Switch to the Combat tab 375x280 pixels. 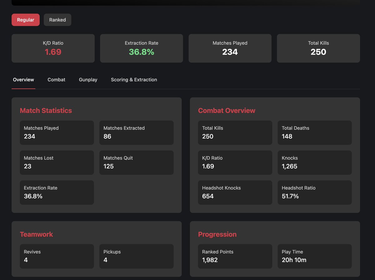[x=56, y=80]
